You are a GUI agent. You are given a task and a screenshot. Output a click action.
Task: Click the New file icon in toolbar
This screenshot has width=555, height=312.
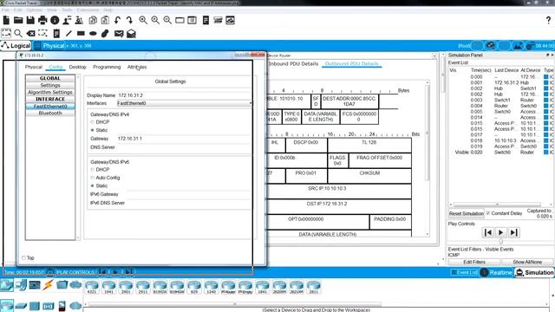(6, 20)
